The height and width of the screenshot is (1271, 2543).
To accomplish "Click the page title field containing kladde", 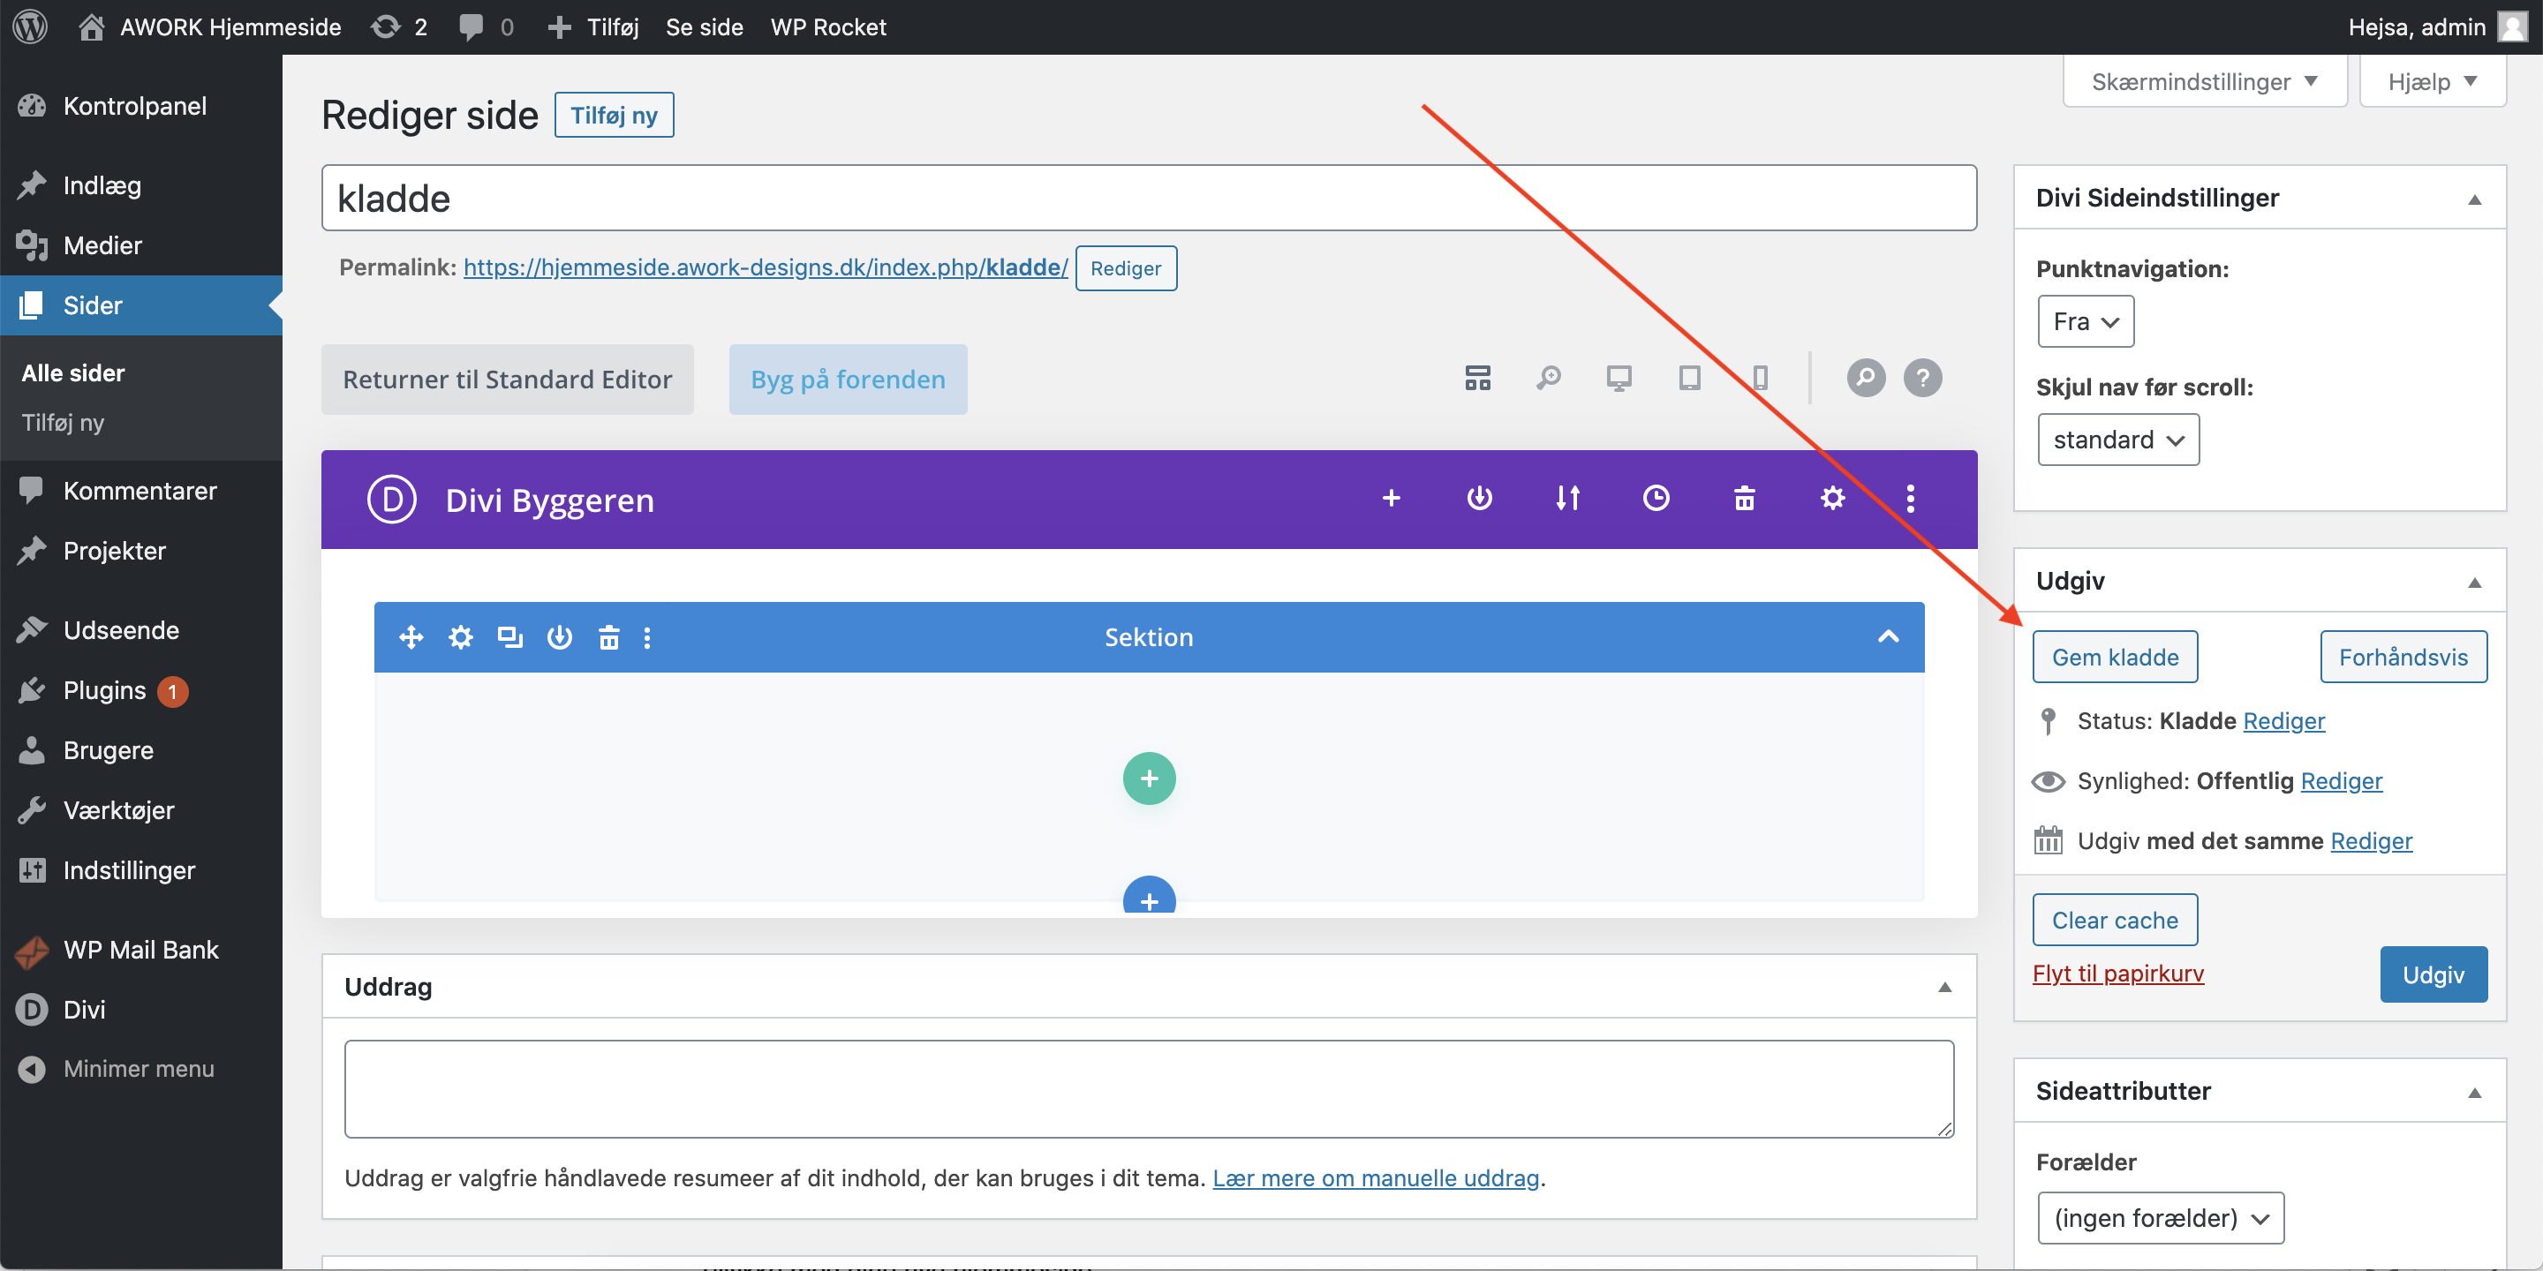I will point(1149,199).
